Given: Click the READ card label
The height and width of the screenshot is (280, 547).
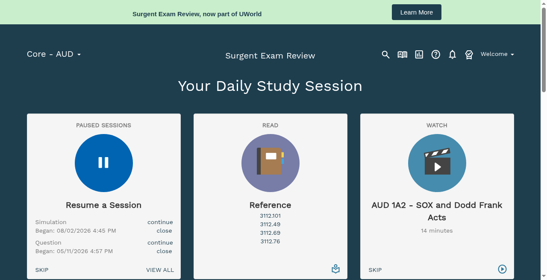Looking at the screenshot, I should point(270,125).
